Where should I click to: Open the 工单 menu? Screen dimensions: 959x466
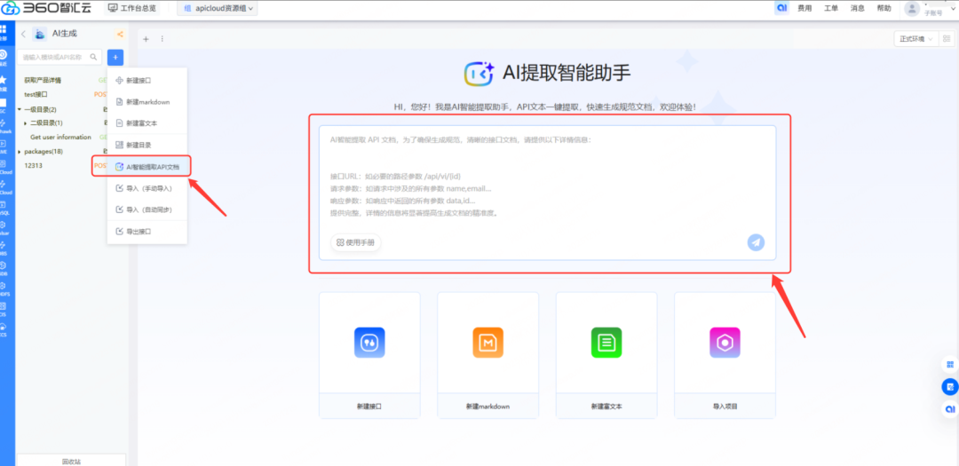pyautogui.click(x=830, y=9)
